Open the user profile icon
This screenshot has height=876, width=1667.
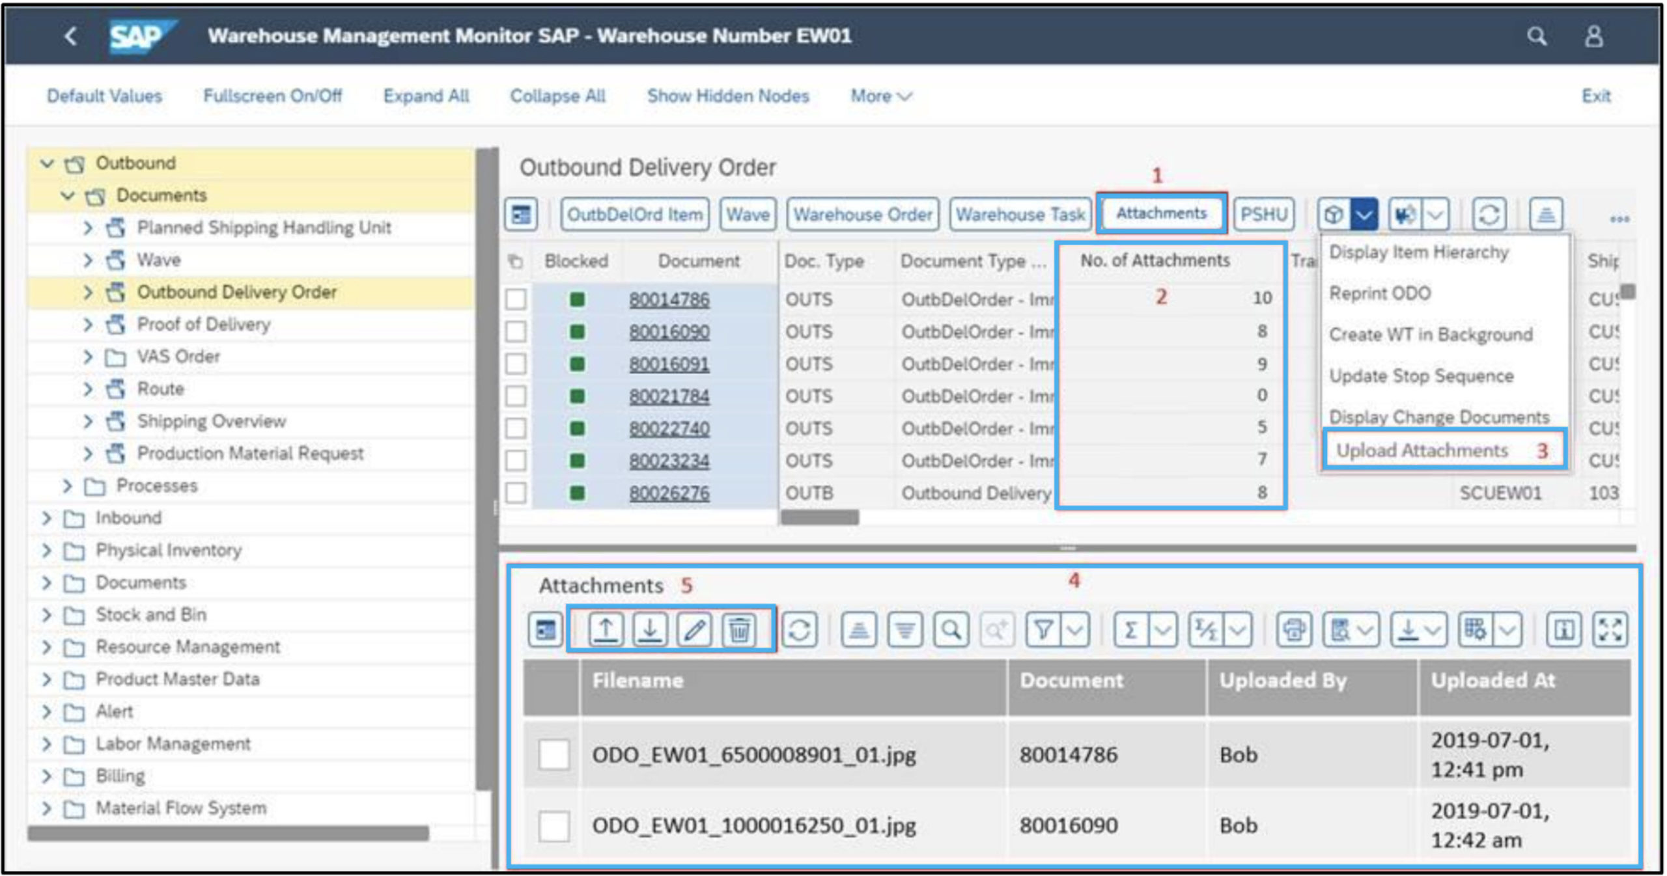tap(1593, 36)
